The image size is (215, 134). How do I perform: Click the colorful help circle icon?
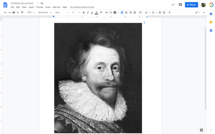(211, 5)
